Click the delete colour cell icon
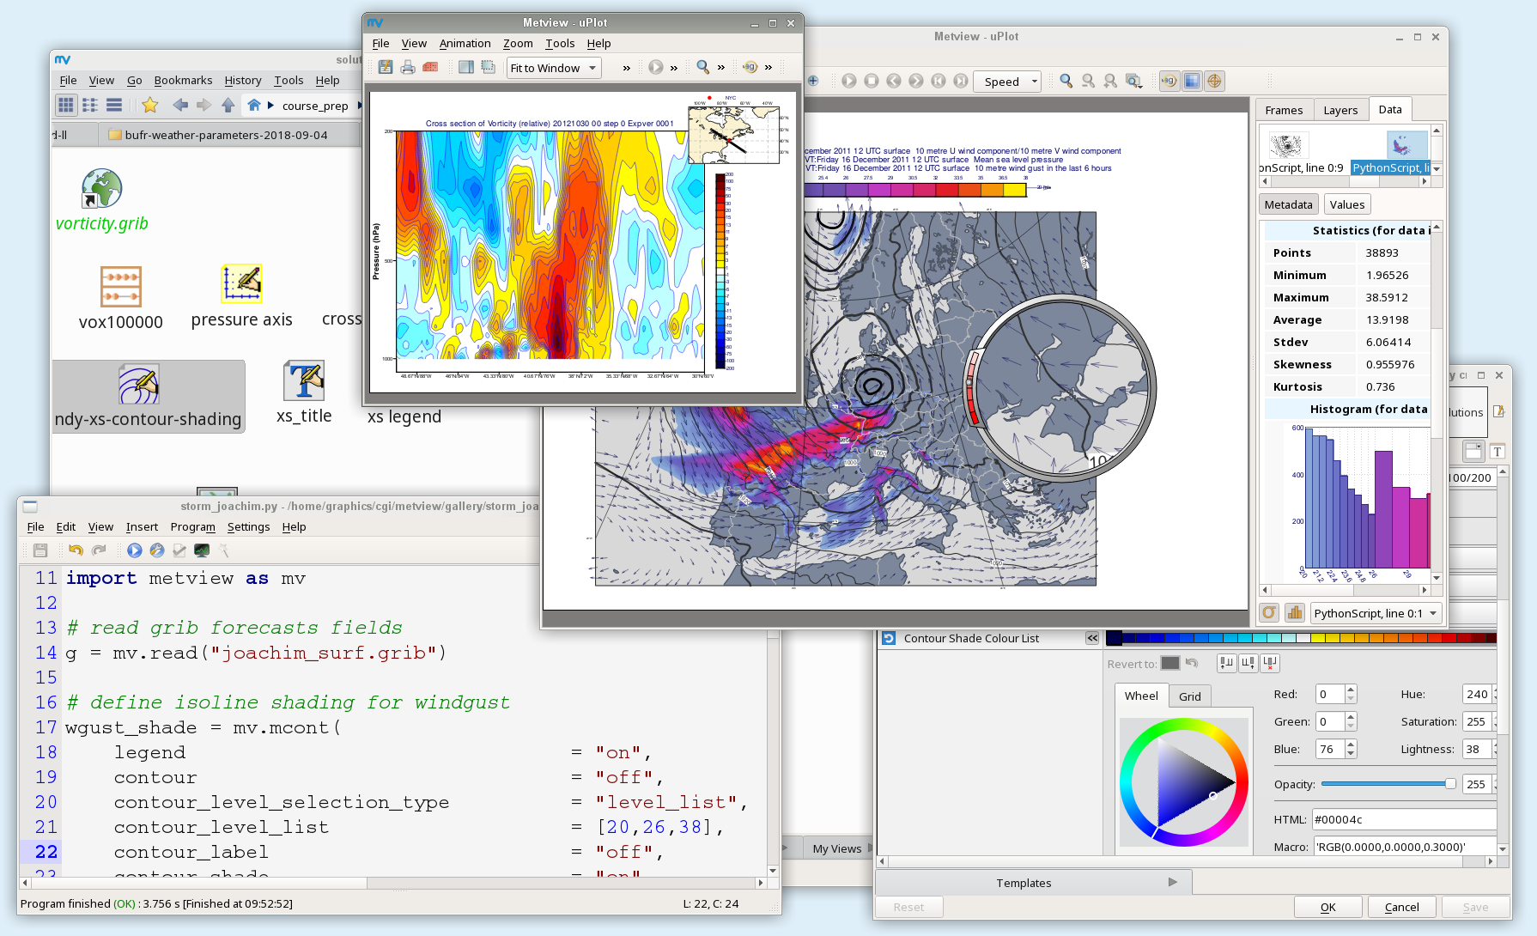 point(1271,663)
